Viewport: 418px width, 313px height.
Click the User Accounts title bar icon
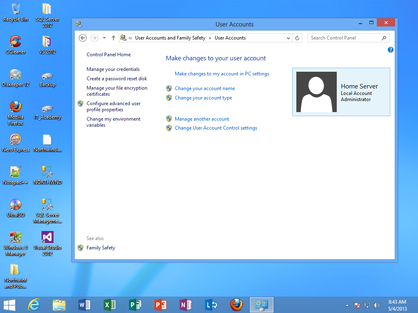pos(79,24)
